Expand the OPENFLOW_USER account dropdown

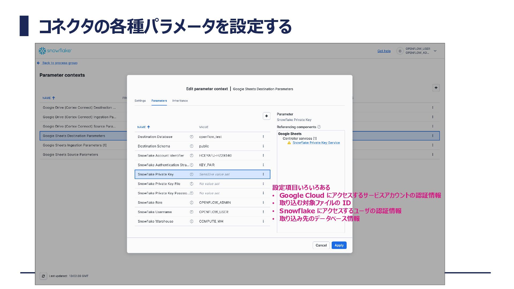coord(435,51)
